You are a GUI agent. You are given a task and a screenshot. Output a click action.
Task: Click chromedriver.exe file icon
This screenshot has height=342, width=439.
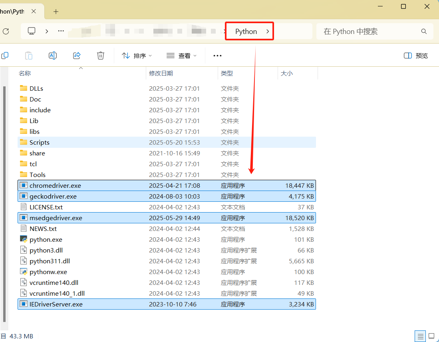[x=24, y=185]
